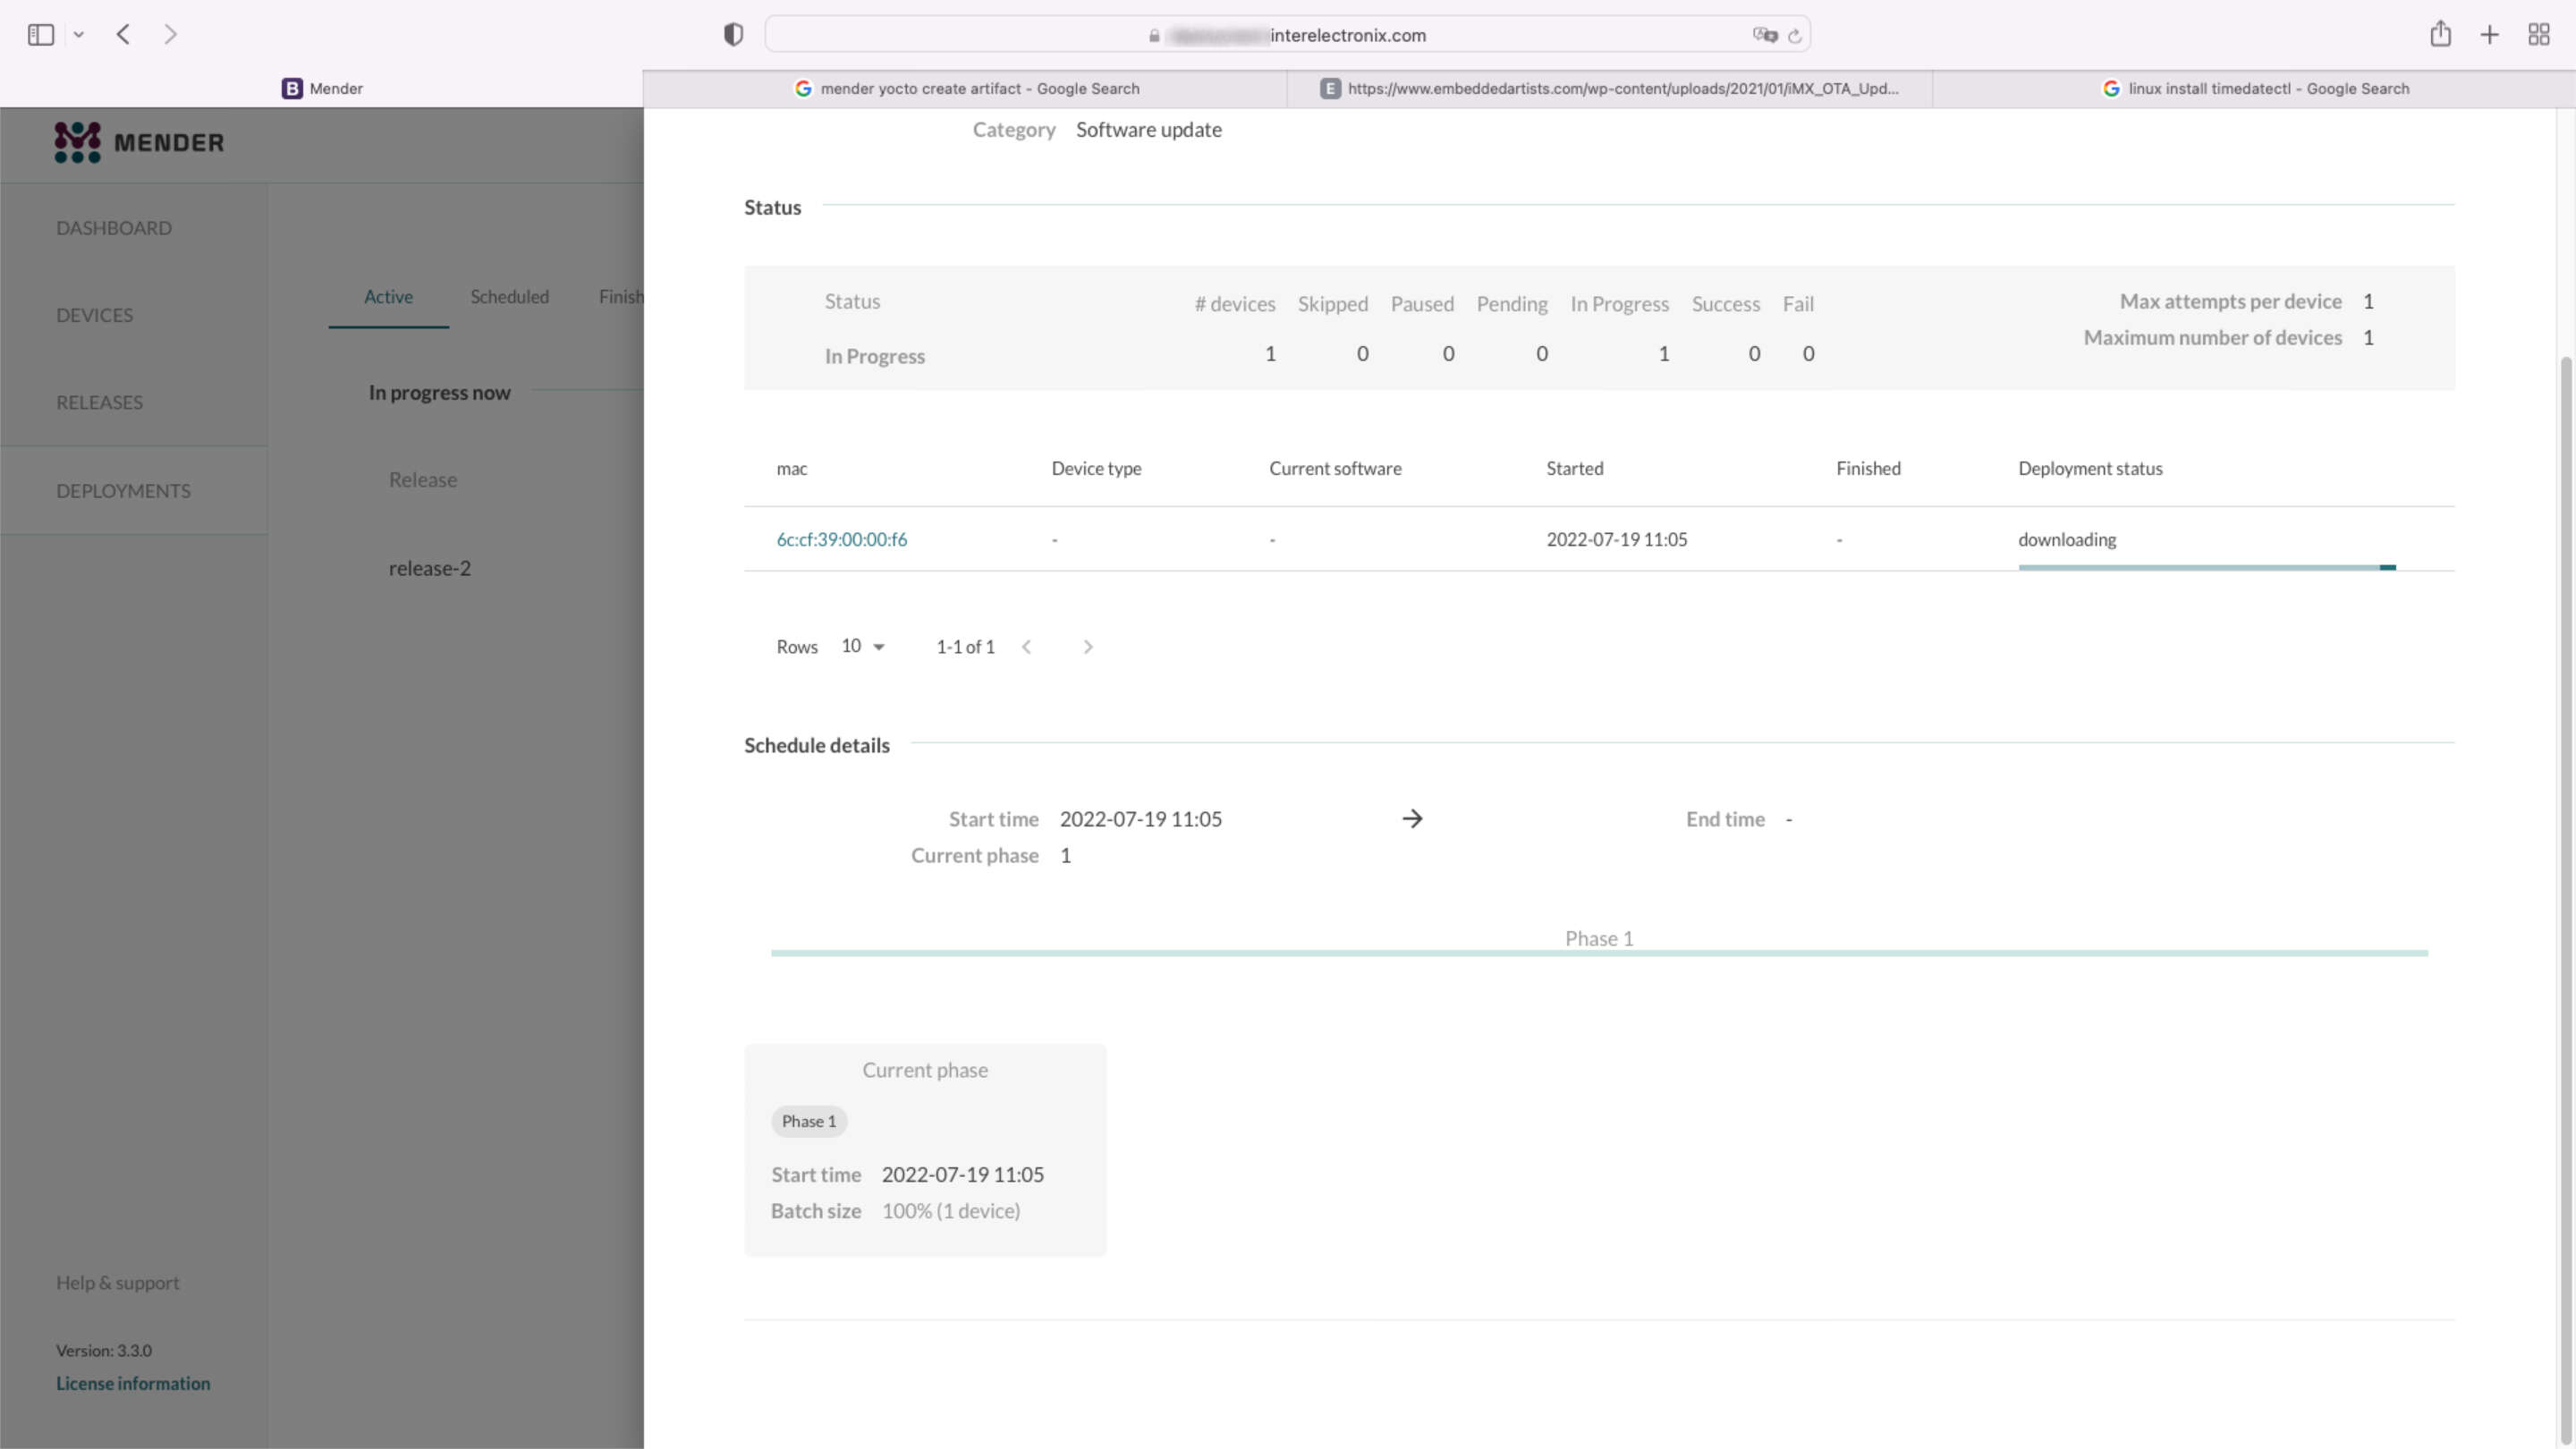This screenshot has width=2576, height=1449.
Task: Expand the next page navigation arrow
Action: tap(1087, 646)
